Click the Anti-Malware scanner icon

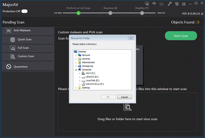click(9, 31)
